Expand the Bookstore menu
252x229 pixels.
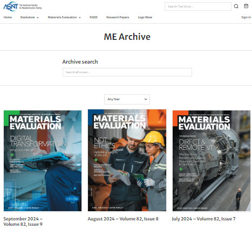coord(30,17)
